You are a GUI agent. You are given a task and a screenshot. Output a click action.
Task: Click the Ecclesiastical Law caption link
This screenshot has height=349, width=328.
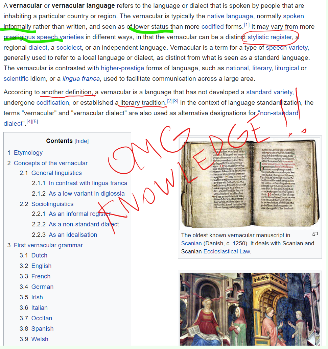(227, 251)
